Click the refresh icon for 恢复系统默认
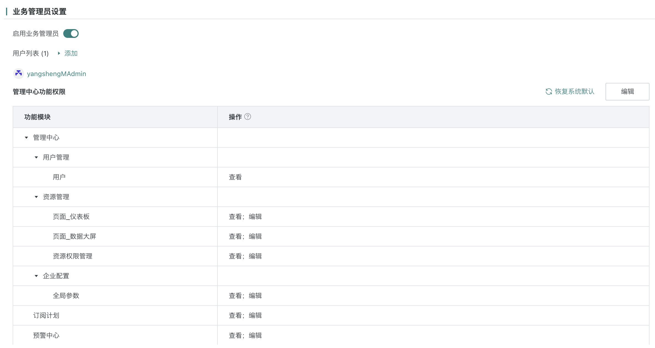This screenshot has width=655, height=348. [549, 91]
